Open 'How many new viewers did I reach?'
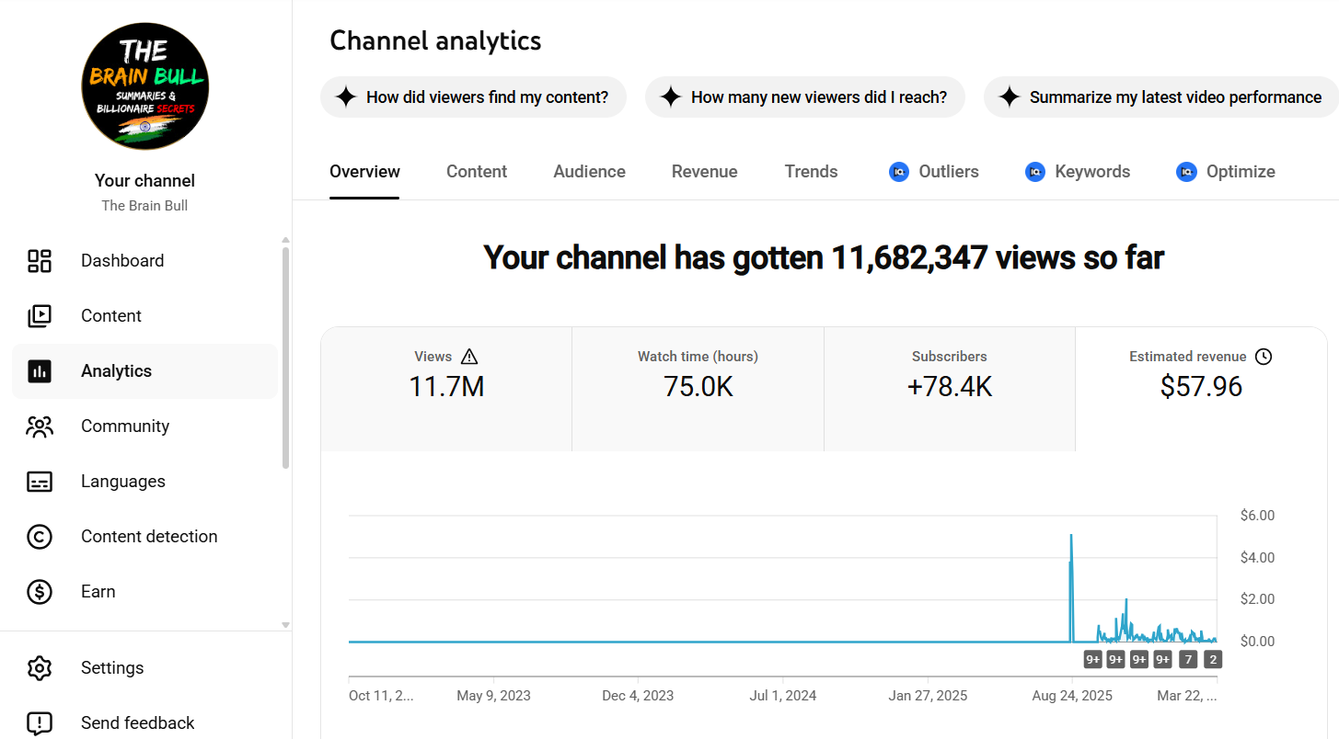Screen dimensions: 1339x739 [x=804, y=97]
